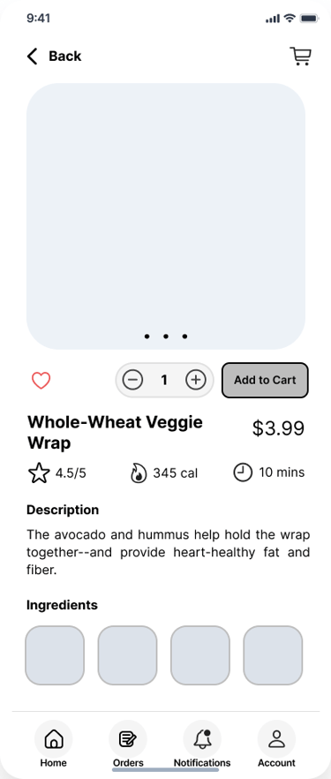
Task: Open the Orders tab
Action: (128, 744)
